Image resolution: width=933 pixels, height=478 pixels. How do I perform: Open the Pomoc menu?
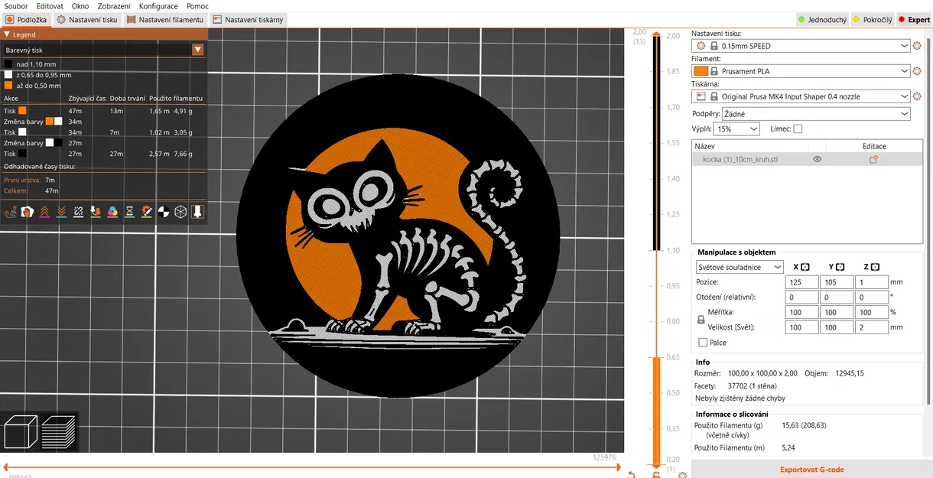click(x=197, y=6)
